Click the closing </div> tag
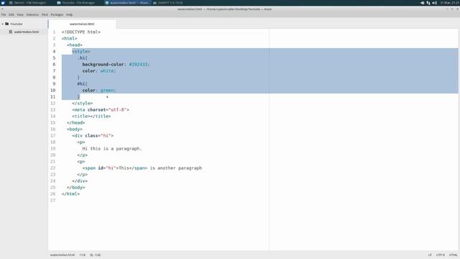The height and width of the screenshot is (259, 460). (x=80, y=181)
